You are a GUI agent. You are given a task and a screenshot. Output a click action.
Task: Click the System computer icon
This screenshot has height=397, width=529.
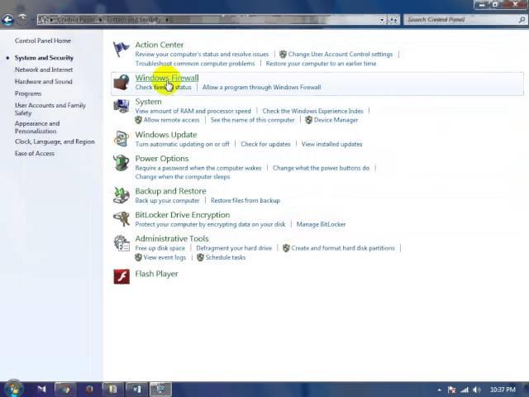(122, 106)
